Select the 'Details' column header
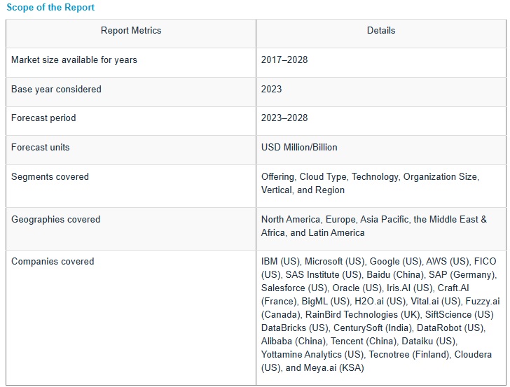 click(x=381, y=31)
